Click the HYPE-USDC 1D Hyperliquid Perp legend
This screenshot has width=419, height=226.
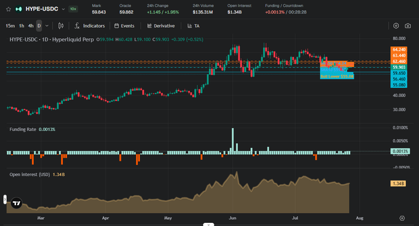pos(52,39)
